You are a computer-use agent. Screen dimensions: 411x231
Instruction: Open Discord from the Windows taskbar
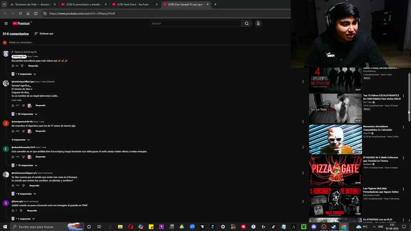coord(314,227)
